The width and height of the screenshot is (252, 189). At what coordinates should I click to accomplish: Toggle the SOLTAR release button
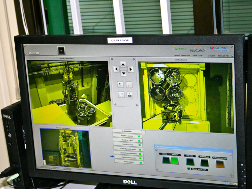click(x=190, y=162)
